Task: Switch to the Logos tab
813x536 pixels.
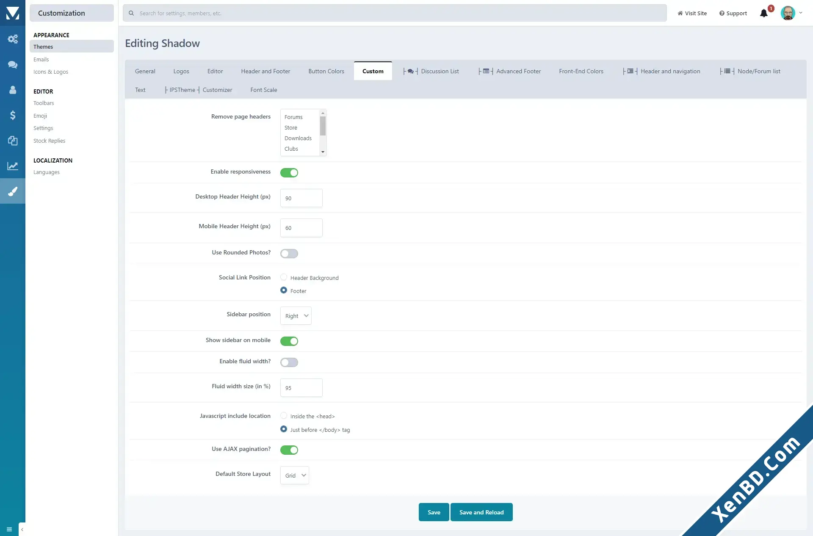Action: click(x=181, y=71)
